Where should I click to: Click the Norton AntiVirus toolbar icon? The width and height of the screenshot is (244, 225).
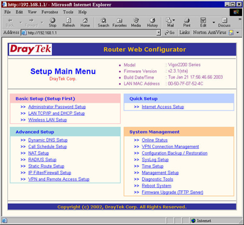231,32
